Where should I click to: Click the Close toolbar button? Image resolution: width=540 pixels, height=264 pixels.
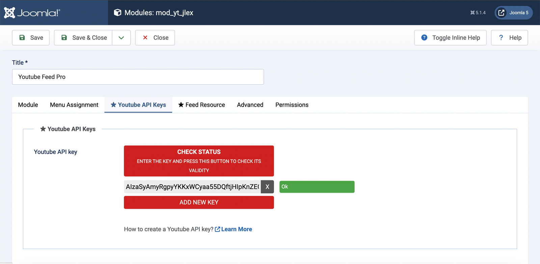(155, 37)
